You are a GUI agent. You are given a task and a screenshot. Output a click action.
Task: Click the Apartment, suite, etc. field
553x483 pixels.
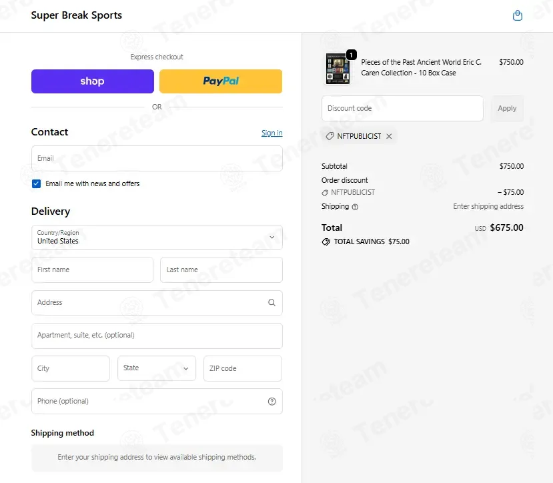[x=157, y=336]
